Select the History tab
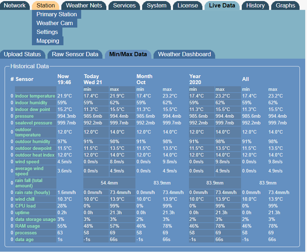The image size is (307, 252). point(255,5)
